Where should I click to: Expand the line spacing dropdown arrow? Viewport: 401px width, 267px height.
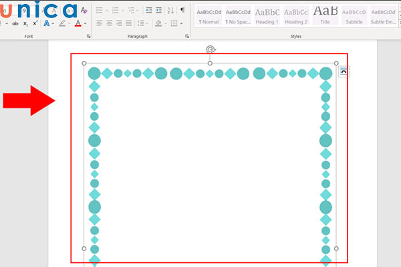pyautogui.click(x=147, y=23)
